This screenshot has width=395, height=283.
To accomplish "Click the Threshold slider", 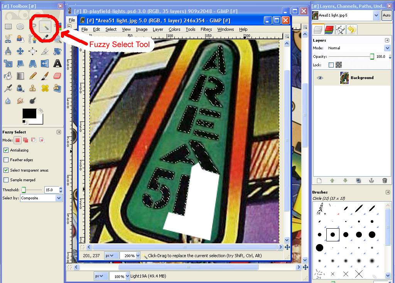I will tap(32, 190).
